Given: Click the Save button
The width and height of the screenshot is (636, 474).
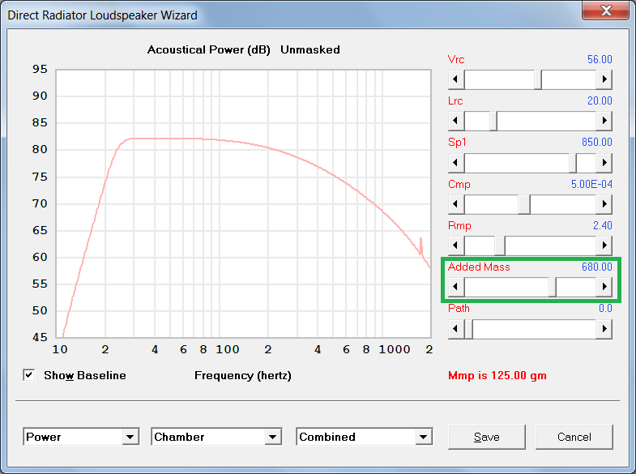Looking at the screenshot, I should pos(487,437).
